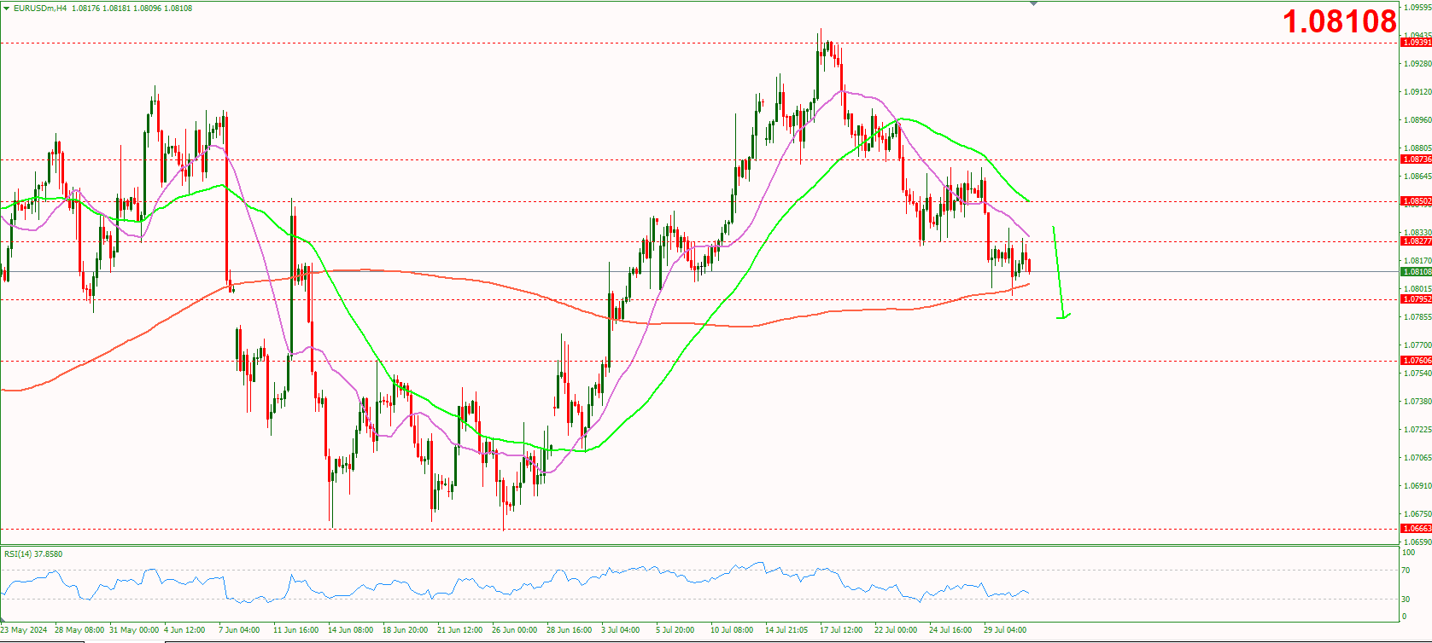Click the green 1.08108 current price tag
The image size is (1432, 643).
pos(1417,272)
